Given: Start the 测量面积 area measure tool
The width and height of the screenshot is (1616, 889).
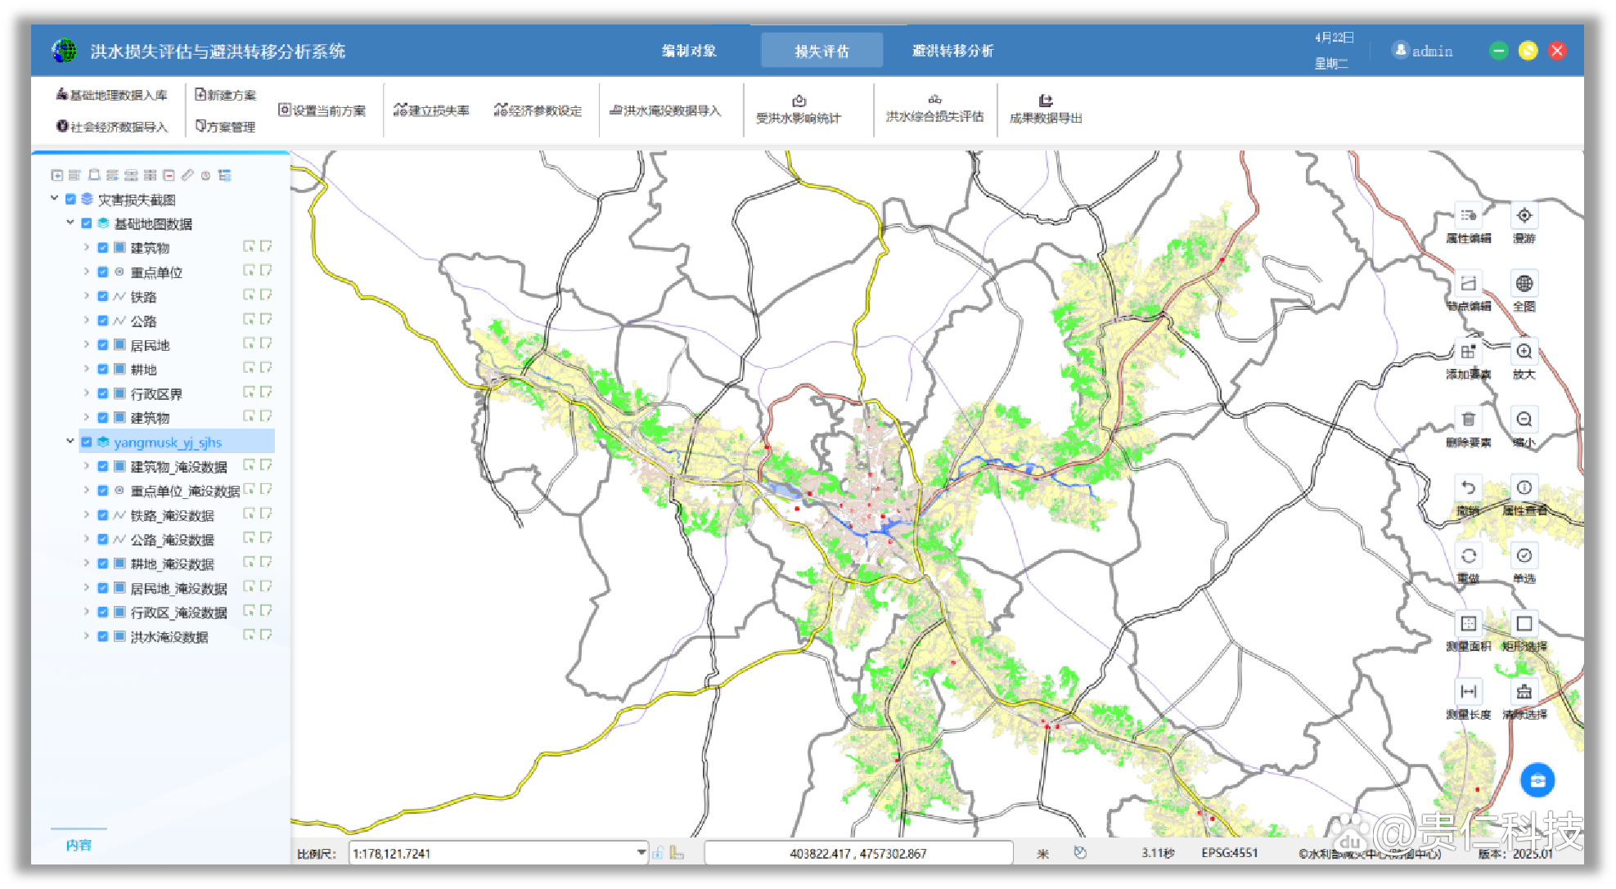Looking at the screenshot, I should (1468, 631).
